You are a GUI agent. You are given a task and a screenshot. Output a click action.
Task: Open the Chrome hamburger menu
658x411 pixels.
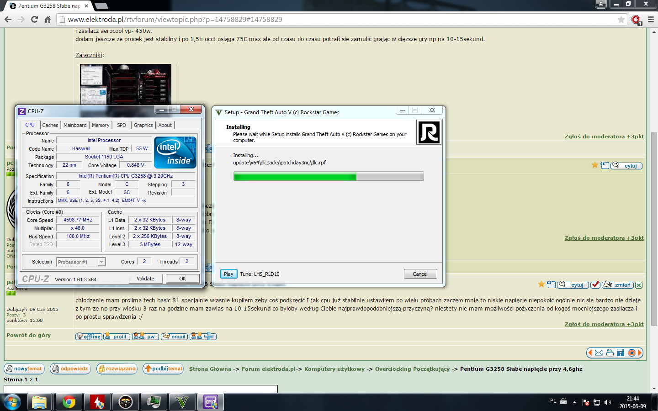(651, 20)
